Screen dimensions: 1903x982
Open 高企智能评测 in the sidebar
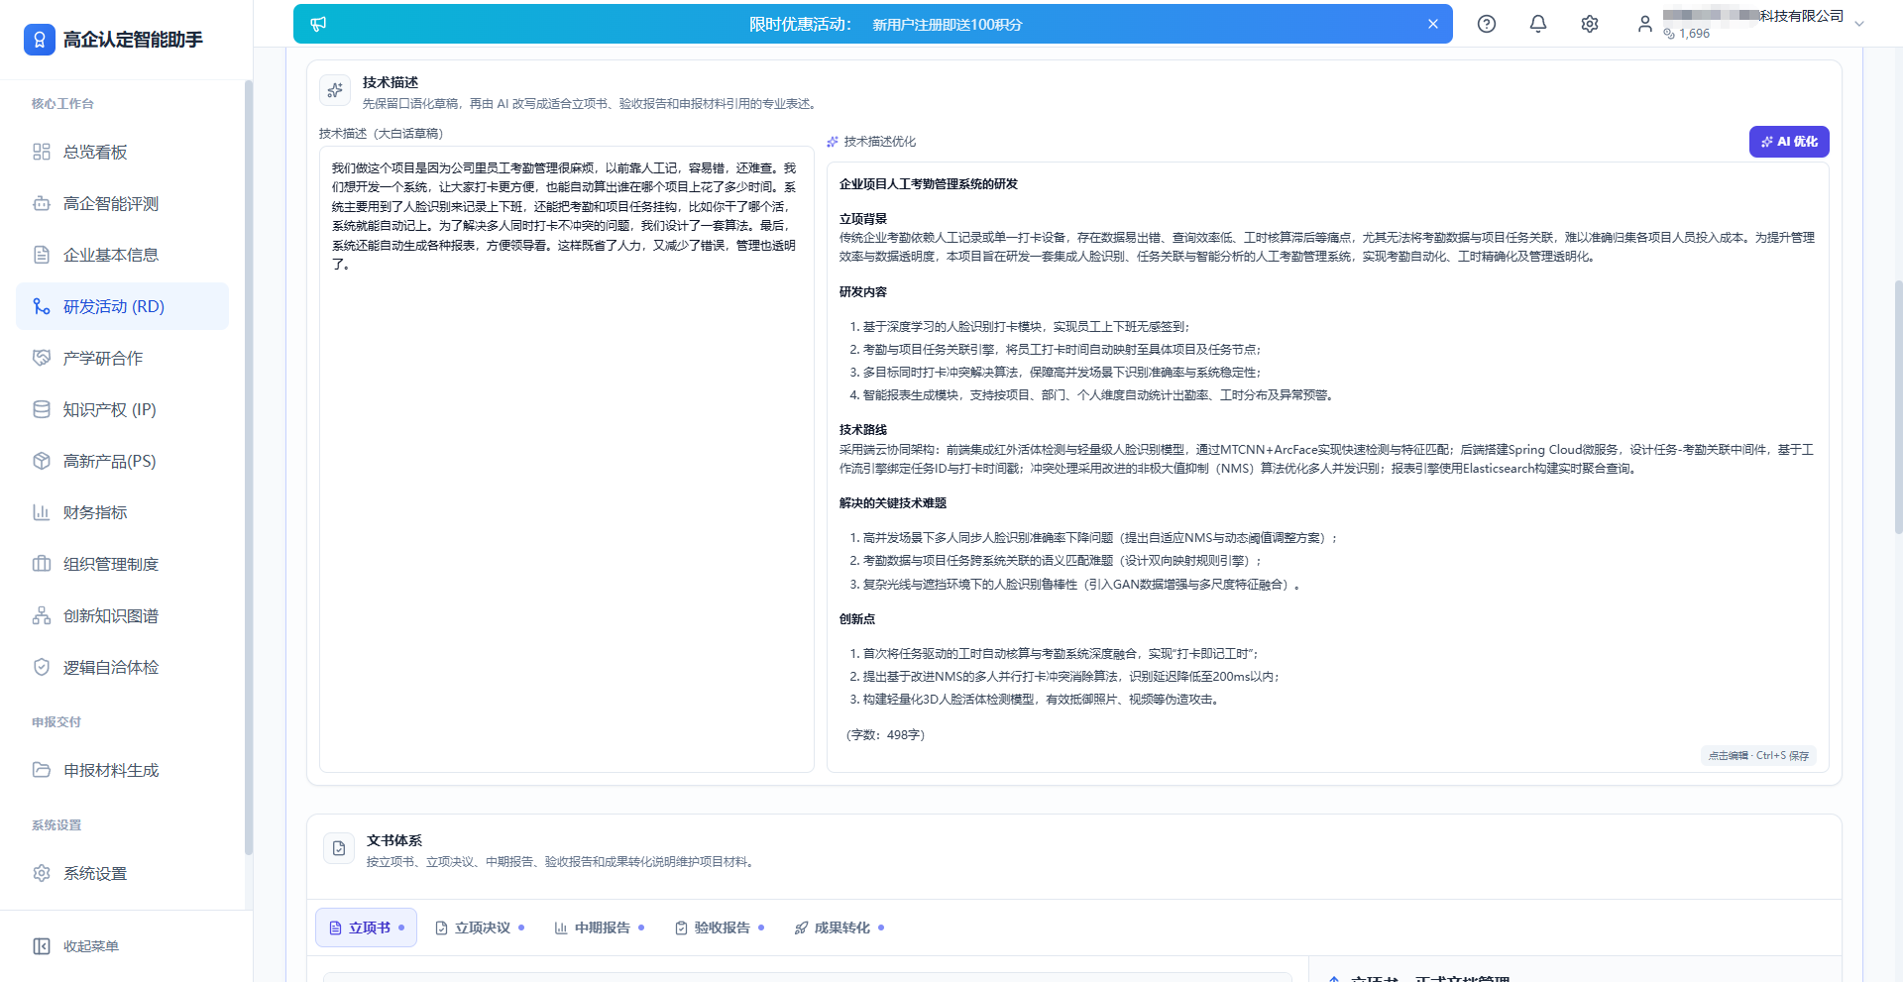(x=122, y=203)
